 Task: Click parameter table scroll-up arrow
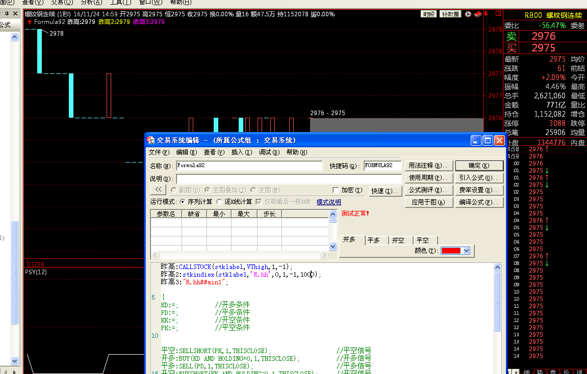[x=333, y=214]
